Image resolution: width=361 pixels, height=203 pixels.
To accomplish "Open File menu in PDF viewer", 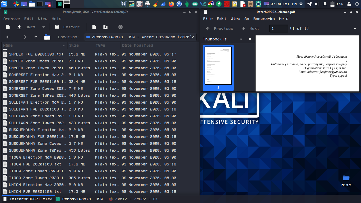I will [208, 19].
